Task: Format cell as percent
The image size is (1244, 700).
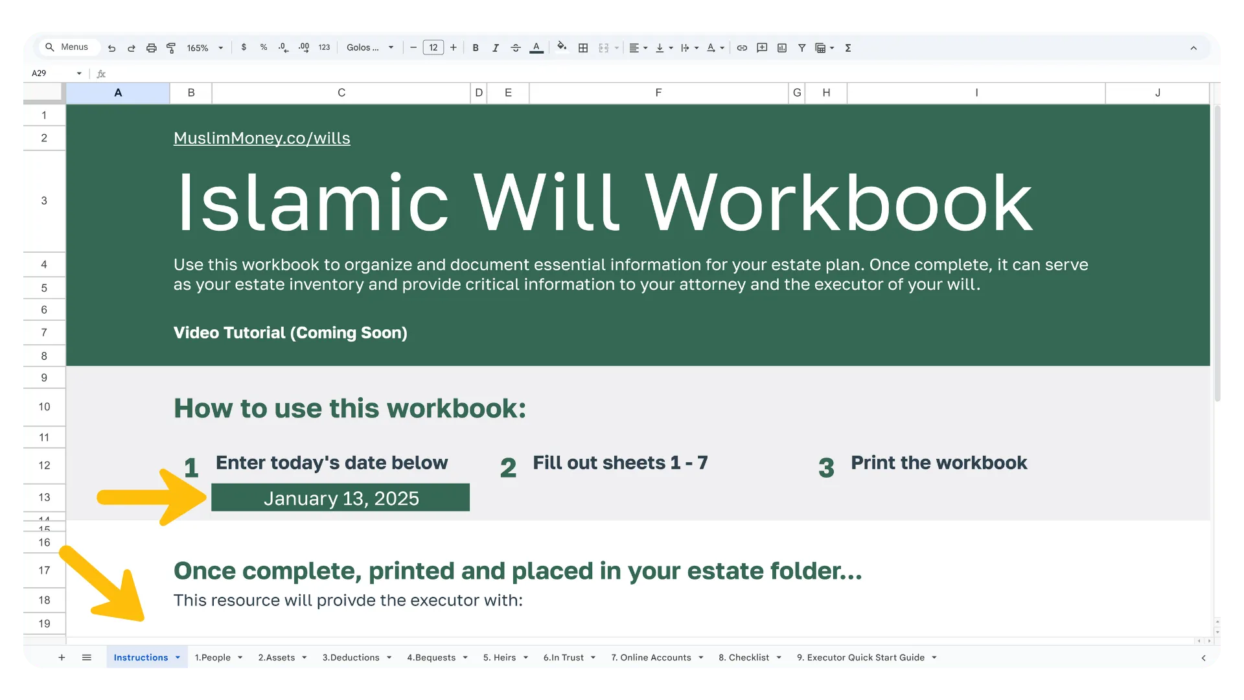Action: (x=264, y=47)
